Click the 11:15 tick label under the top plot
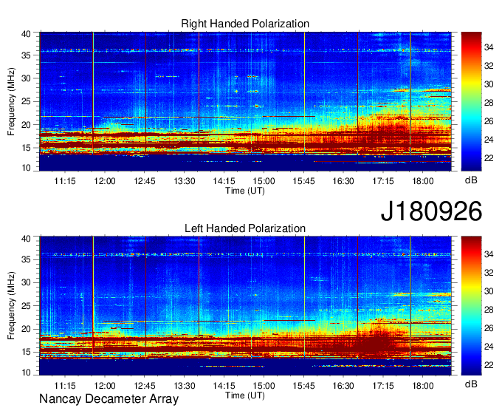 [x=65, y=181]
